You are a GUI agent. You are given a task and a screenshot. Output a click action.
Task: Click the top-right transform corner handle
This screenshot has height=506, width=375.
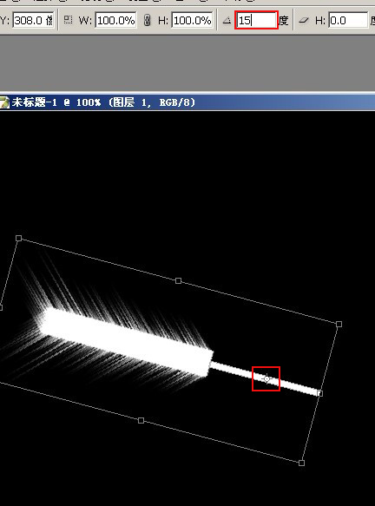[x=339, y=324]
